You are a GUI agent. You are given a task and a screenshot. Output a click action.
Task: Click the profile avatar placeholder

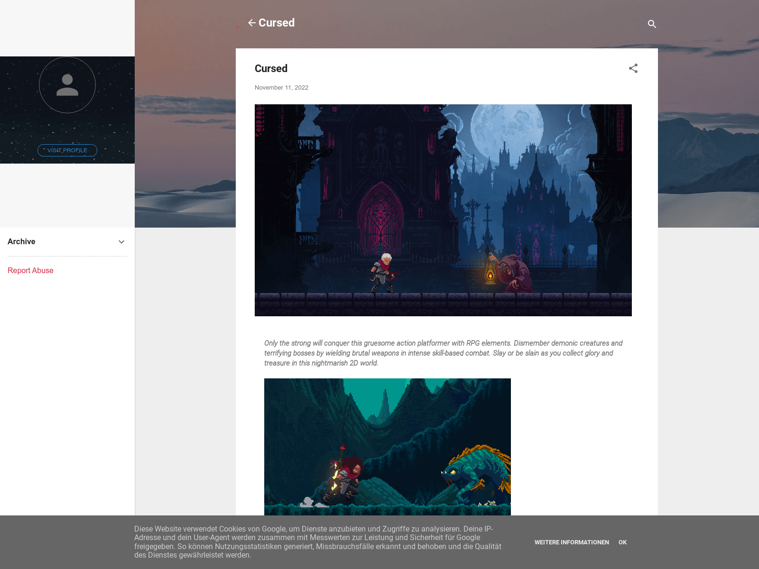click(x=67, y=85)
